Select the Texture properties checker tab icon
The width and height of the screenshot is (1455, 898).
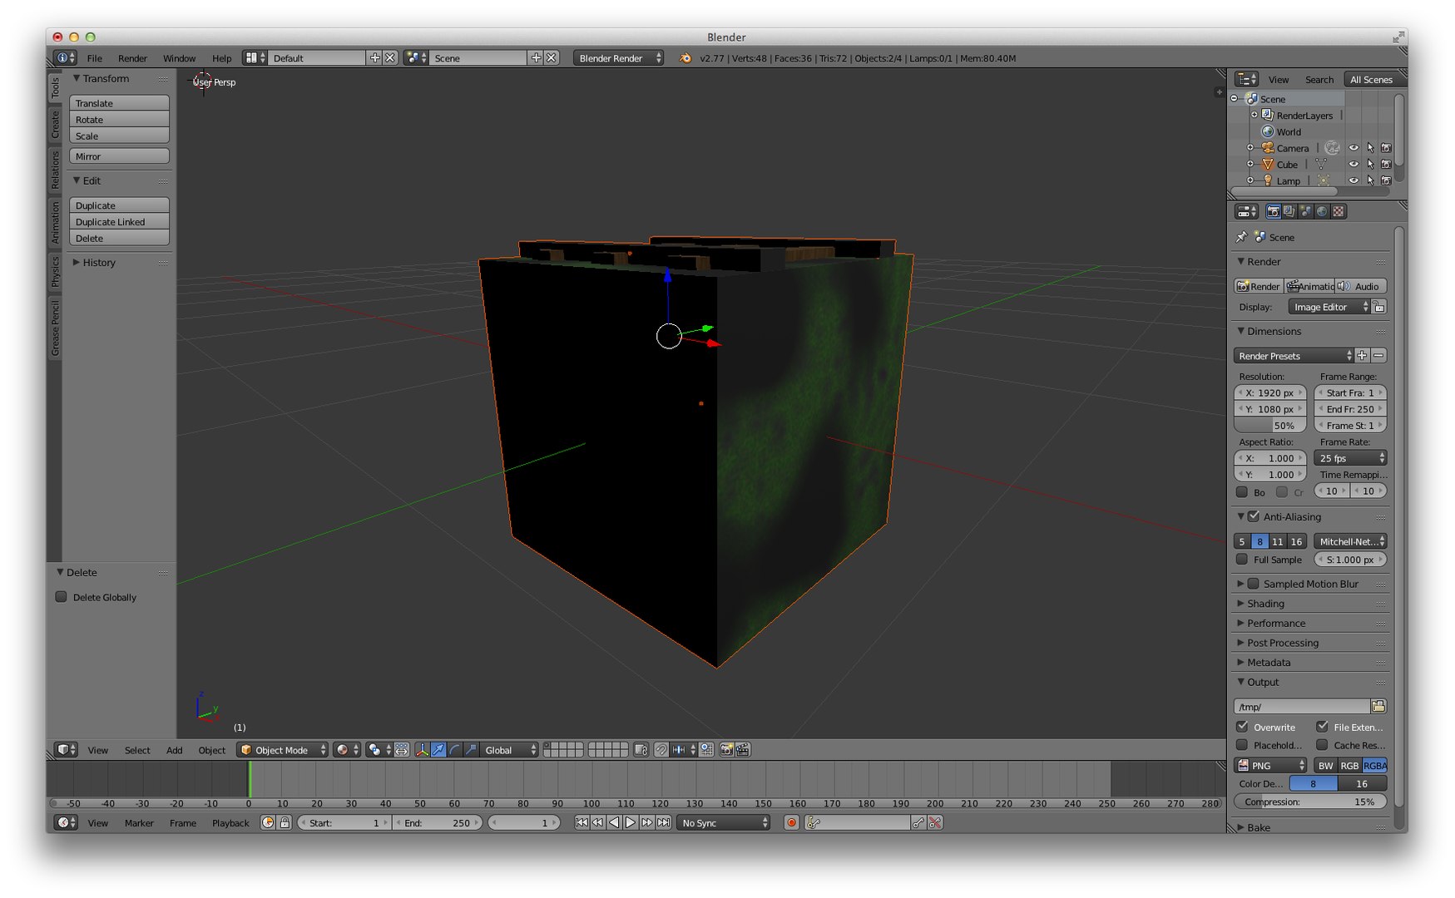1338,211
